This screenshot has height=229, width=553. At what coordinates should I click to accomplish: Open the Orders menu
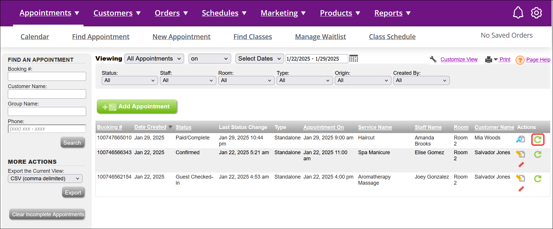point(171,13)
